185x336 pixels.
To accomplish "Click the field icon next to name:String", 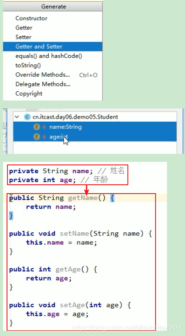I will [36, 127].
